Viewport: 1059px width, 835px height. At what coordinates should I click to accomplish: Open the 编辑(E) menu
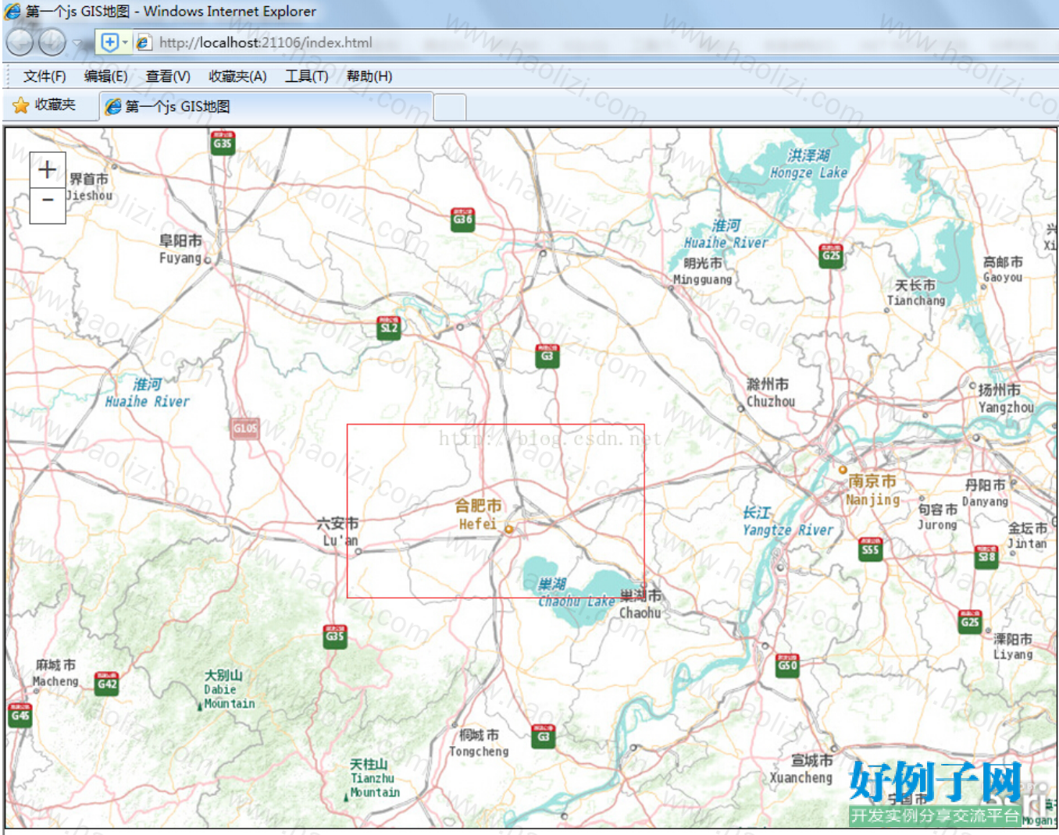105,76
